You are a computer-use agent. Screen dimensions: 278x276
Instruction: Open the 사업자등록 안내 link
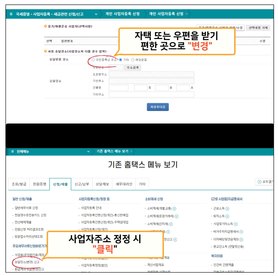tap(91, 208)
